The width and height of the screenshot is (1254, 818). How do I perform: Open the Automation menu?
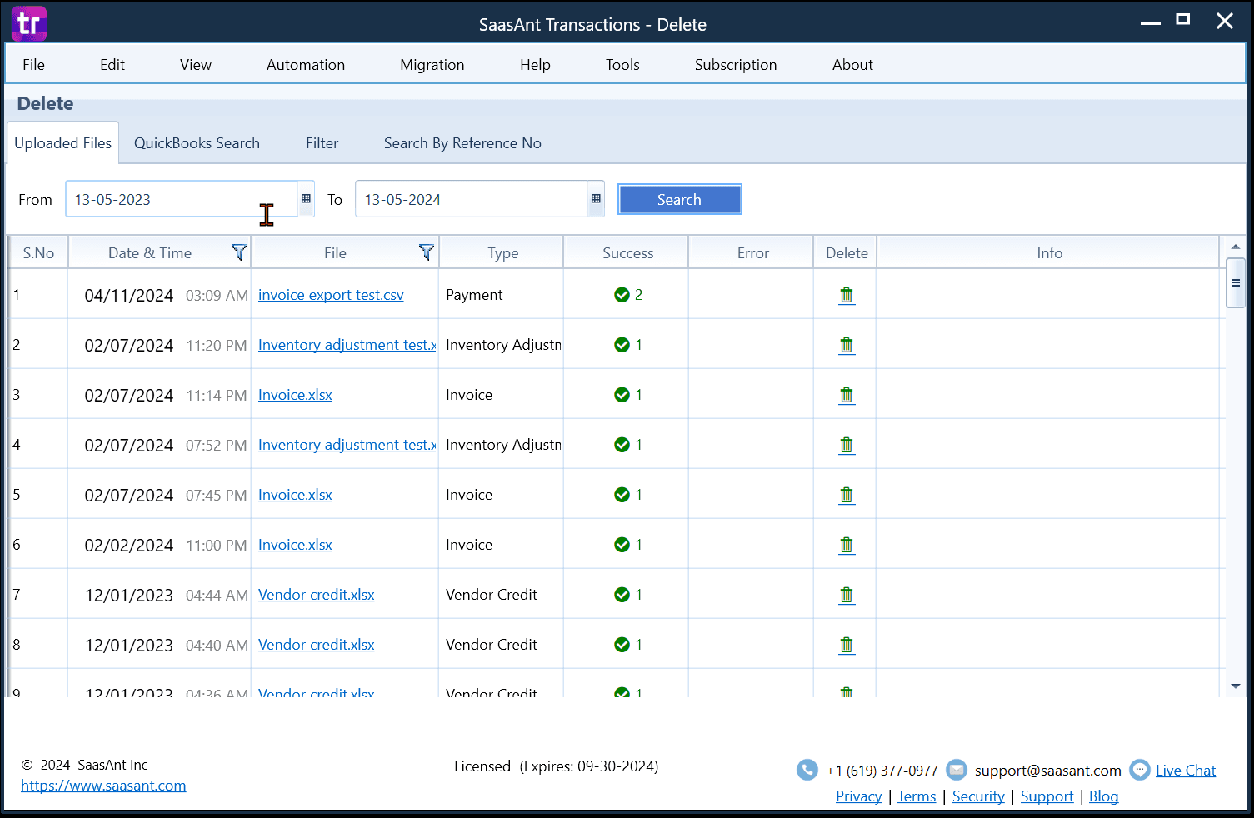click(306, 65)
